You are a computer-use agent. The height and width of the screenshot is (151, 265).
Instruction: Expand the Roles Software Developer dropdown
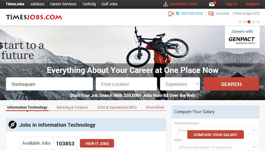click(216, 147)
